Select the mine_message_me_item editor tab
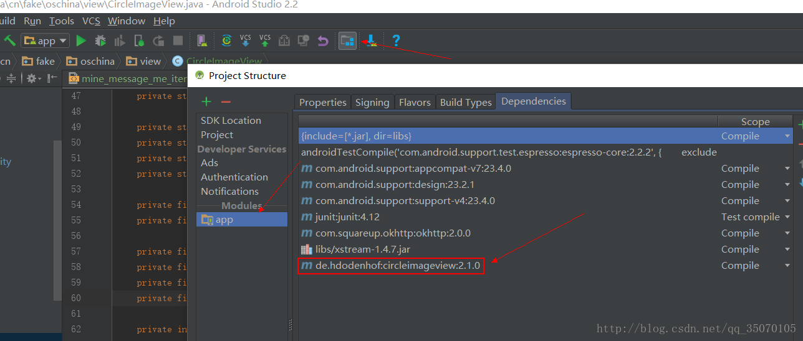Viewport: 803px width, 341px height. click(127, 79)
